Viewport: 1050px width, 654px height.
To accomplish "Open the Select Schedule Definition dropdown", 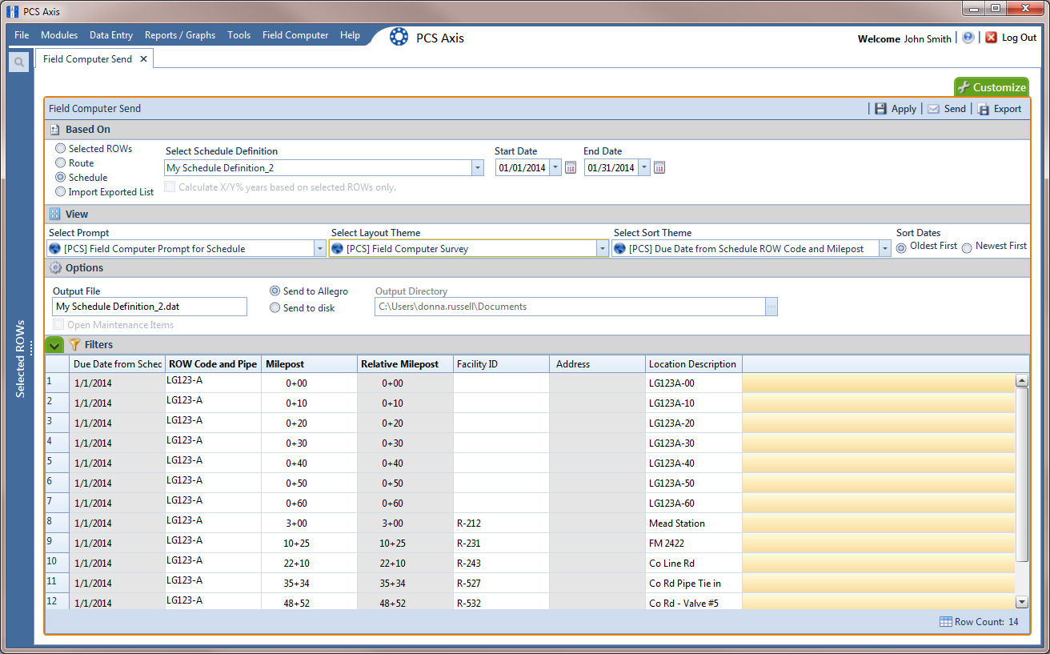I will coord(478,168).
